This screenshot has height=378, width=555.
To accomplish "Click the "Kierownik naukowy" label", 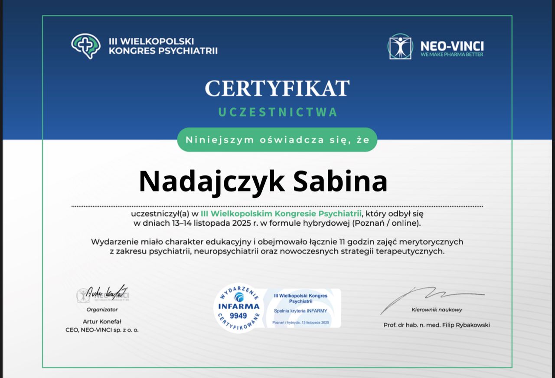I will click(437, 310).
